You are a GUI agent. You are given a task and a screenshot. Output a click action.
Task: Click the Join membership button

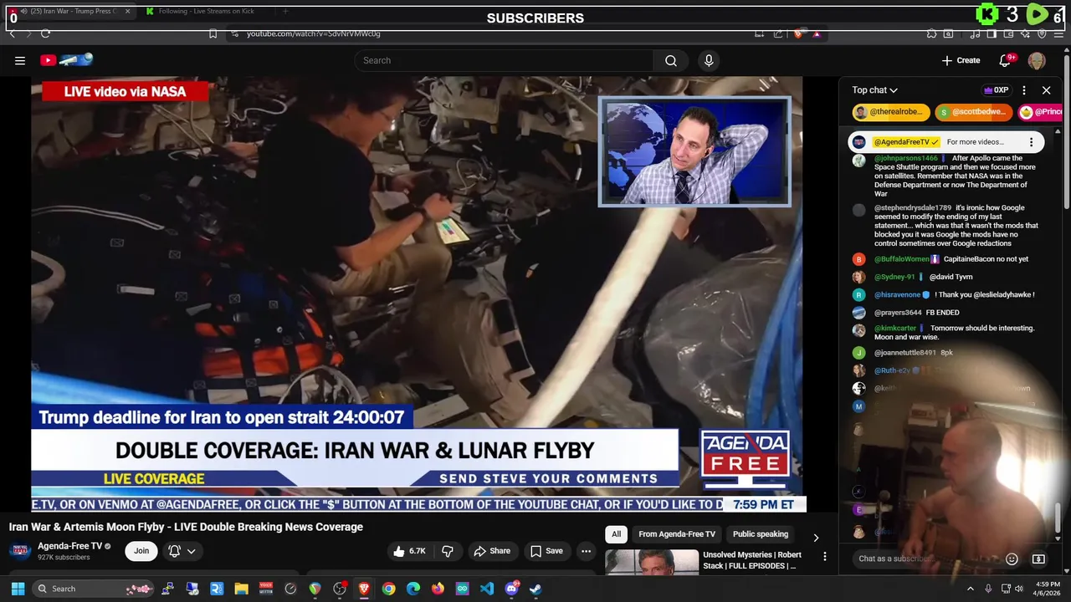tap(141, 551)
